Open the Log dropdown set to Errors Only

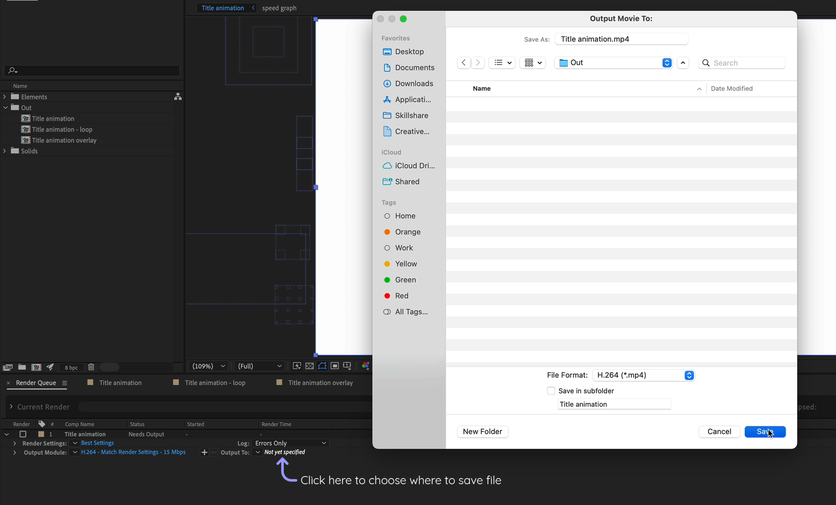click(x=291, y=443)
